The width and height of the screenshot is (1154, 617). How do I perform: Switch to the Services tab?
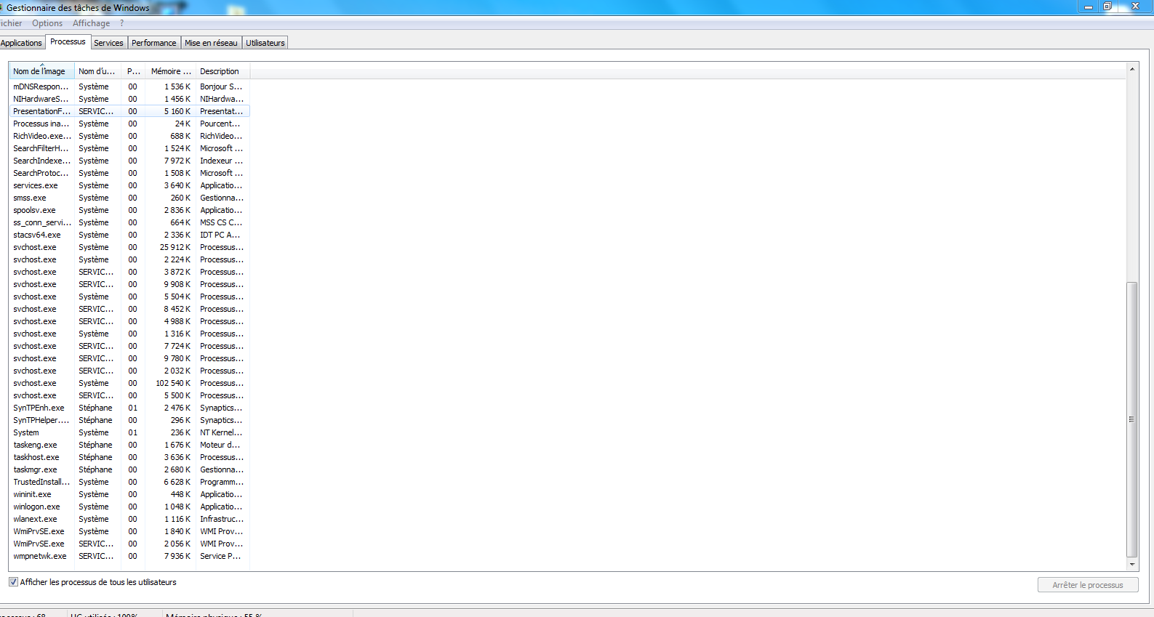point(108,43)
